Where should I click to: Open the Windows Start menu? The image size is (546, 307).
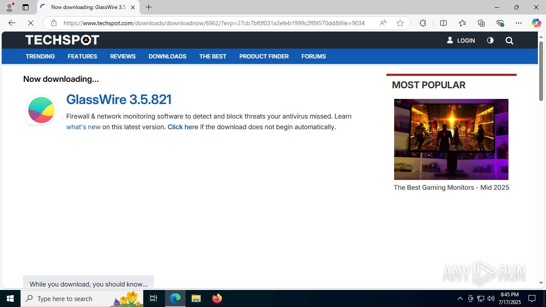[10, 298]
